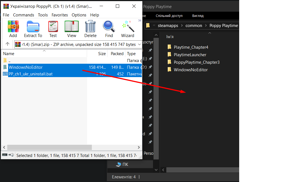Sort archive list by Size column
The height and width of the screenshot is (182, 307).
[x=102, y=54]
